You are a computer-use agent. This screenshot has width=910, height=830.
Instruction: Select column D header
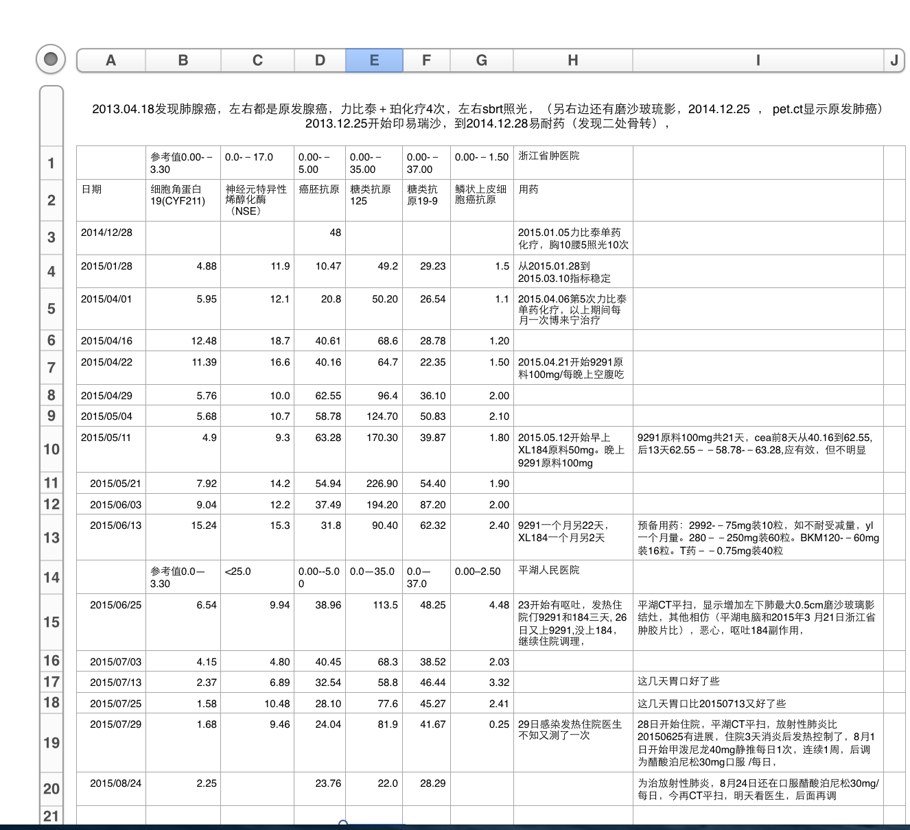(x=320, y=60)
